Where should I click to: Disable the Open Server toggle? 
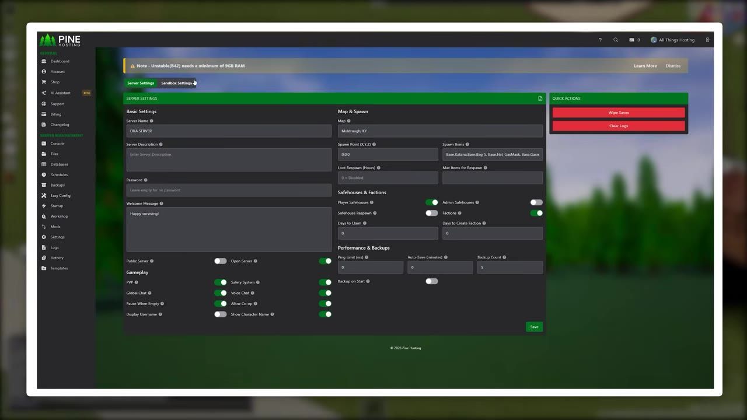click(x=325, y=261)
